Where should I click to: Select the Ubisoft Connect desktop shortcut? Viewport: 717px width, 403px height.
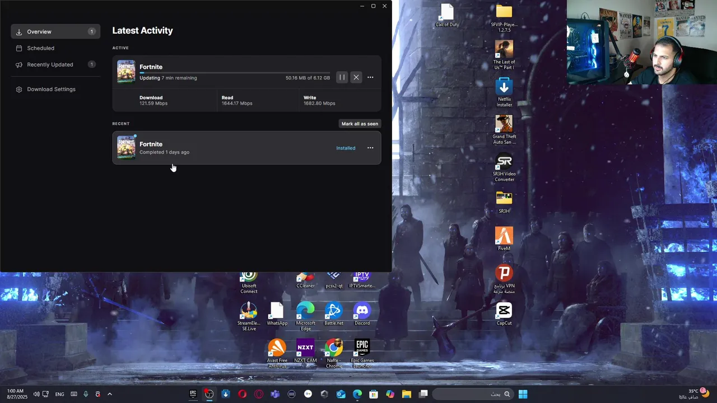click(x=249, y=283)
